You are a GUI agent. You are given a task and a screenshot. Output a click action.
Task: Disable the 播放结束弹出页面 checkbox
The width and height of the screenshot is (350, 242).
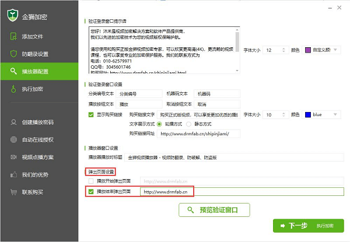click(91, 192)
